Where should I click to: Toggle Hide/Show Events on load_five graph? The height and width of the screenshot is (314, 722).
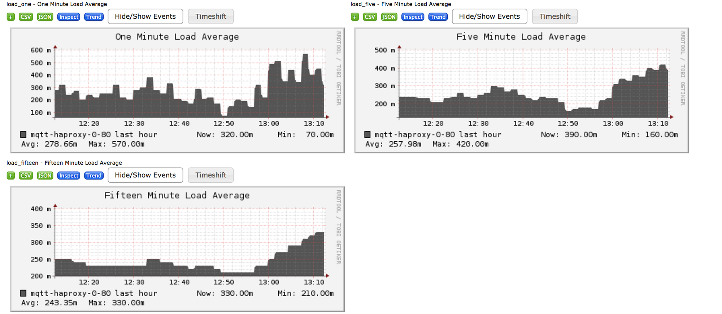490,17
